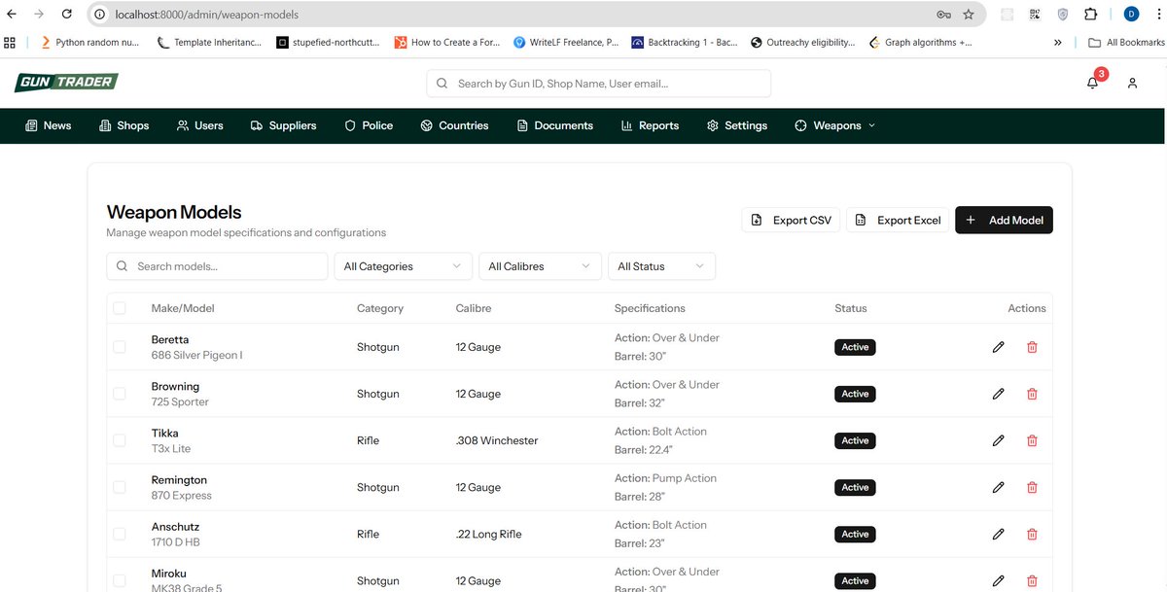Go back in the browser
This screenshot has height=592, width=1167.
pos(11,15)
